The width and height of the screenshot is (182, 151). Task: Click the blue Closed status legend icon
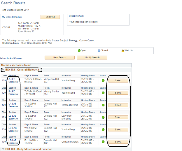[99, 50]
